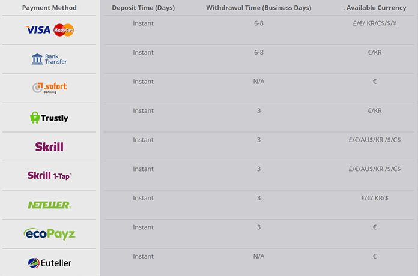
Task: Click the VISA logo
Action: 38,30
